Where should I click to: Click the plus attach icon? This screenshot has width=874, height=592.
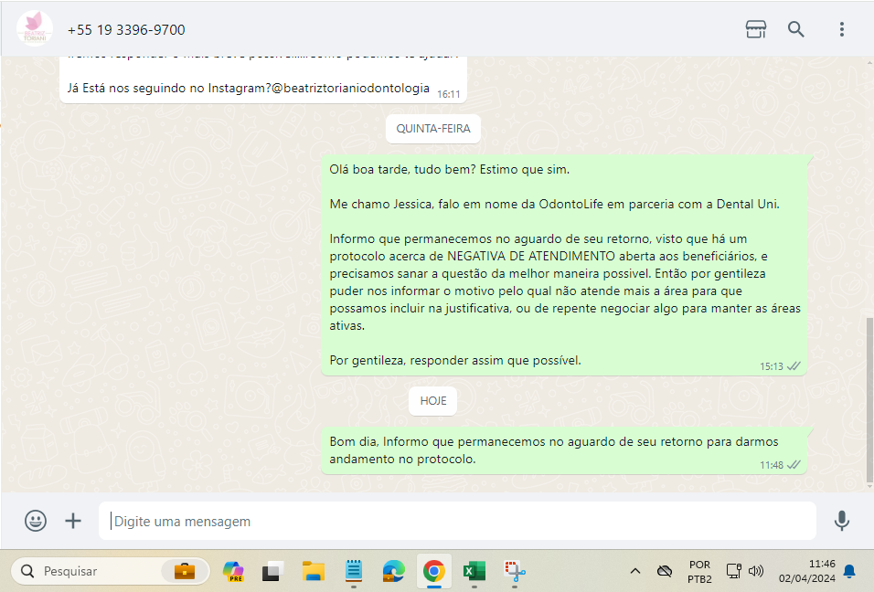click(73, 521)
